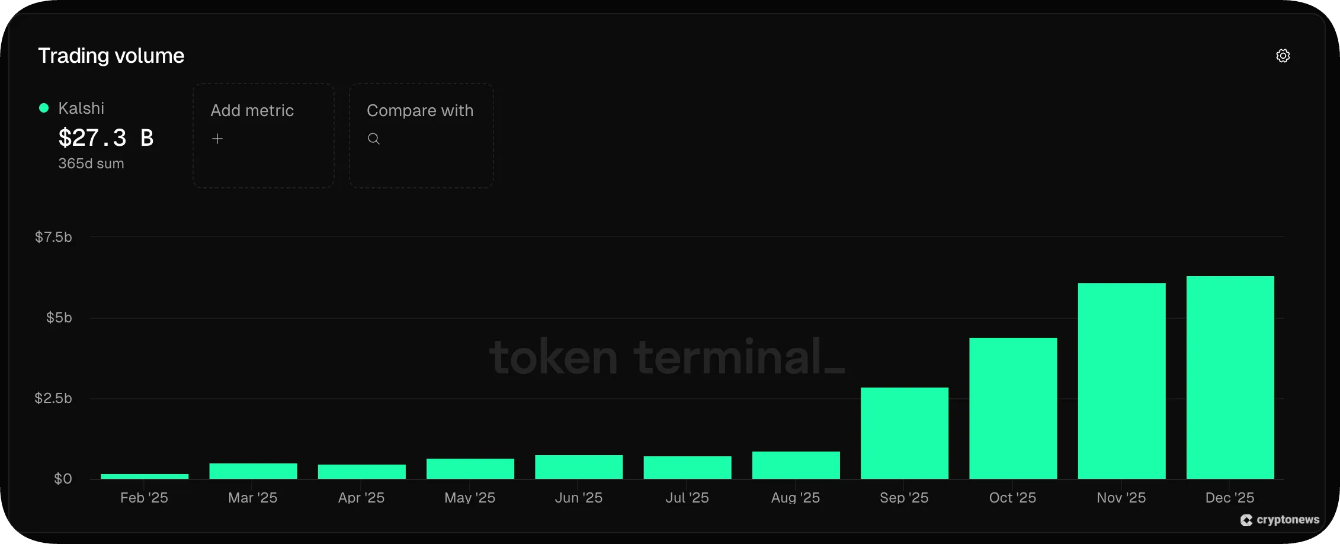This screenshot has width=1340, height=544.
Task: Click the cryptonews logo icon
Action: 1246,520
